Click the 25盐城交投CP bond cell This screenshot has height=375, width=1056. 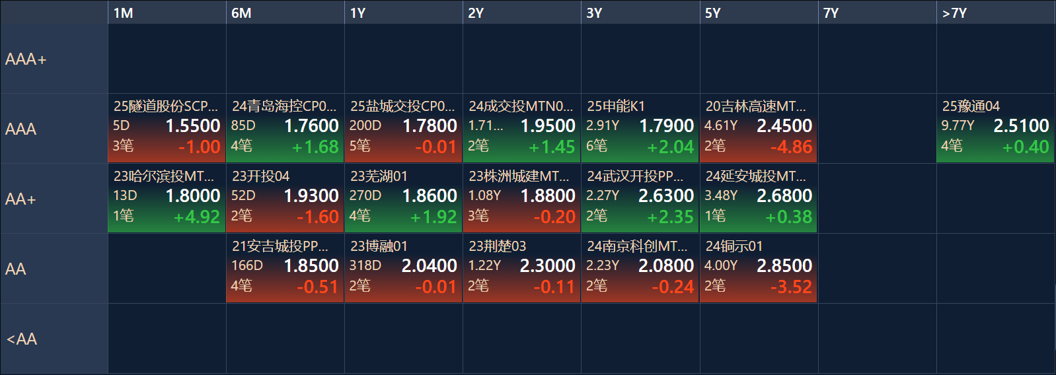tap(403, 129)
